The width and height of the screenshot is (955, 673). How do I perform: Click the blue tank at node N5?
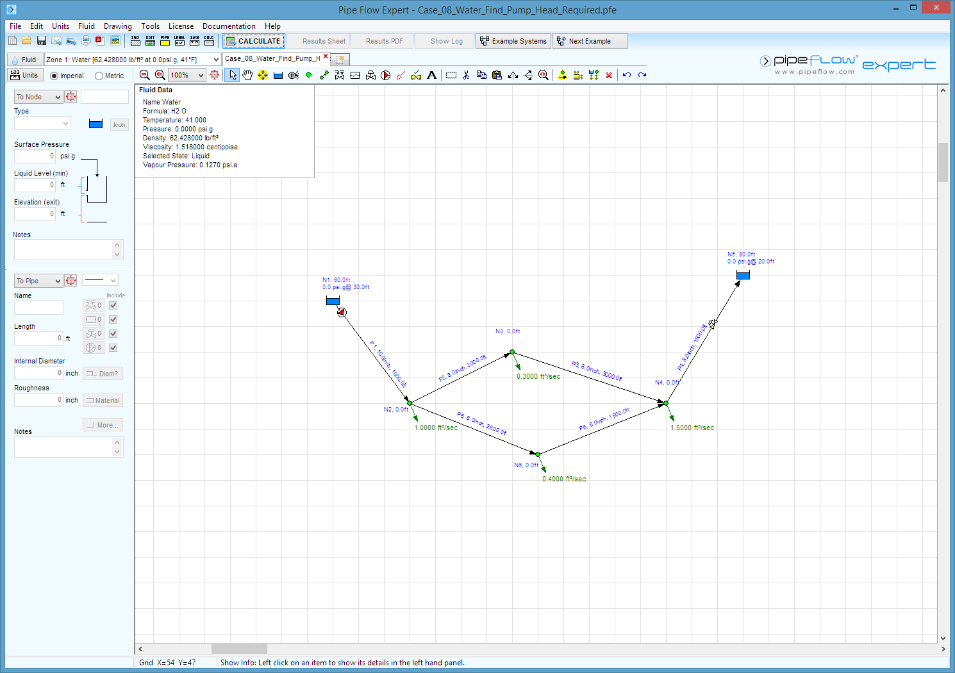743,275
